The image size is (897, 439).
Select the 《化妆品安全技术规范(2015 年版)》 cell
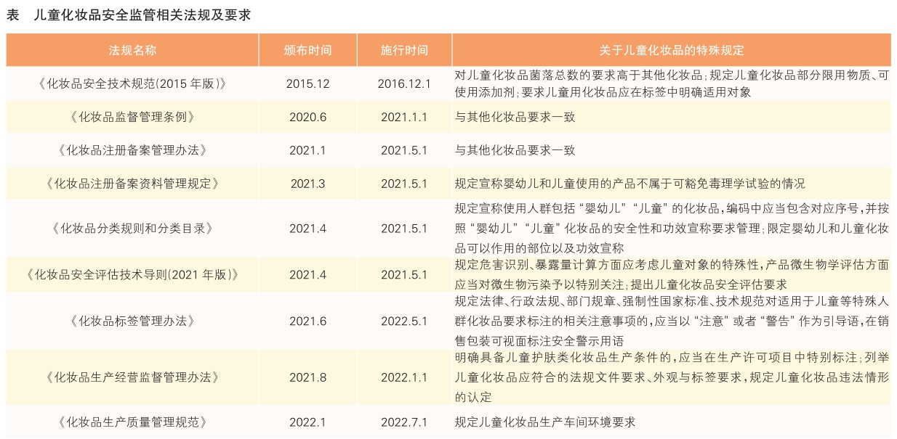point(132,83)
